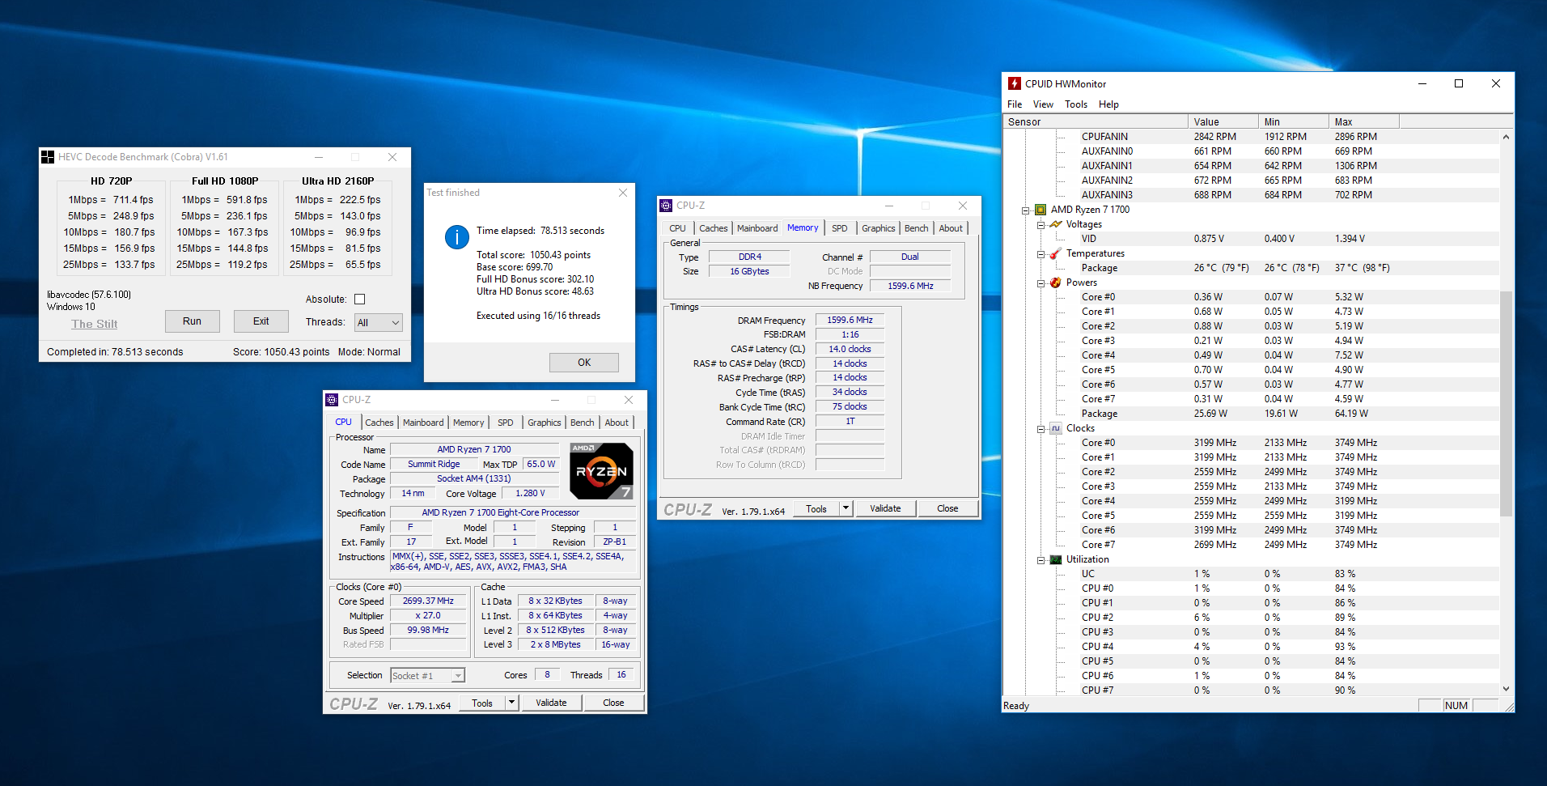The image size is (1547, 786).
Task: Click the Run button in HEVC benchmark
Action: 192,321
